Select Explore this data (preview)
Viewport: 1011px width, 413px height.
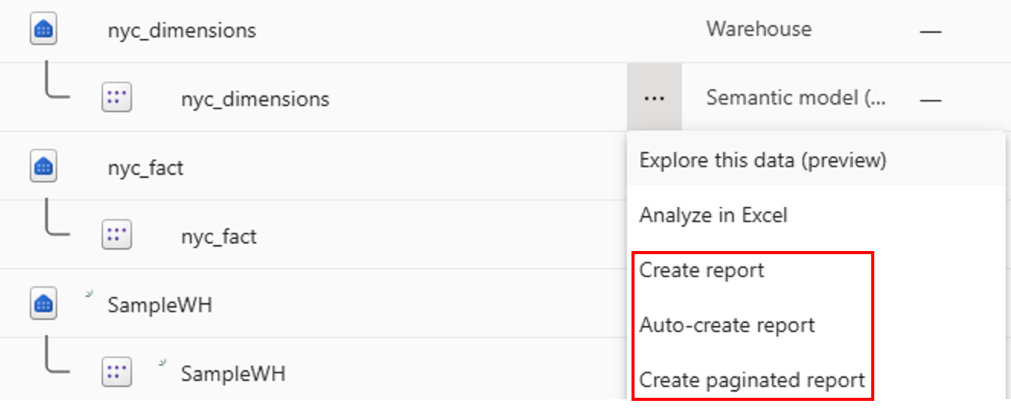(762, 160)
